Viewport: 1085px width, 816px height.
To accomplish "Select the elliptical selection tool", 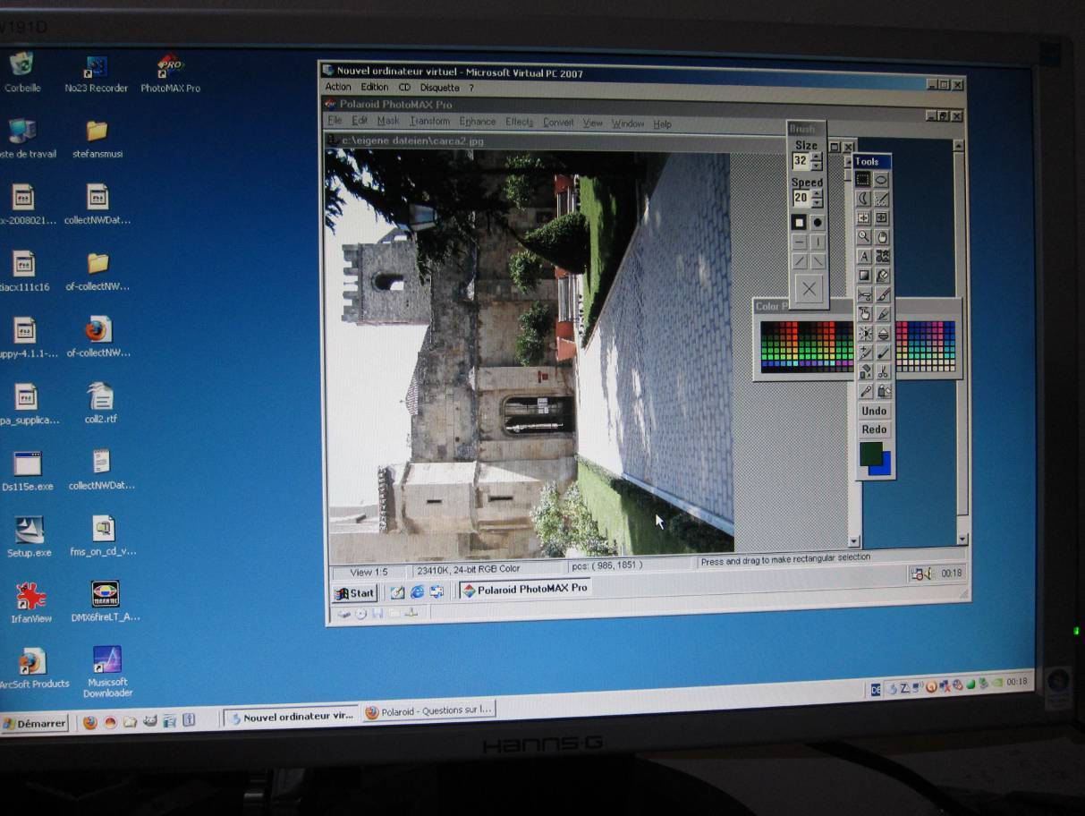I will (882, 180).
